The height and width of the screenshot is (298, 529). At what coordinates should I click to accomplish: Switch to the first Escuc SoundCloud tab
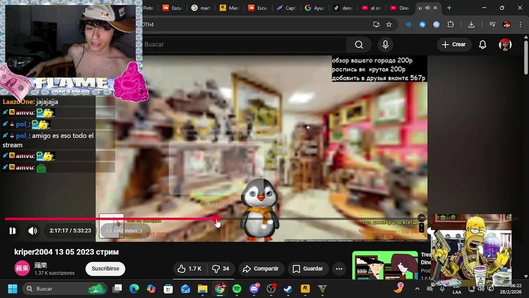pyautogui.click(x=172, y=8)
